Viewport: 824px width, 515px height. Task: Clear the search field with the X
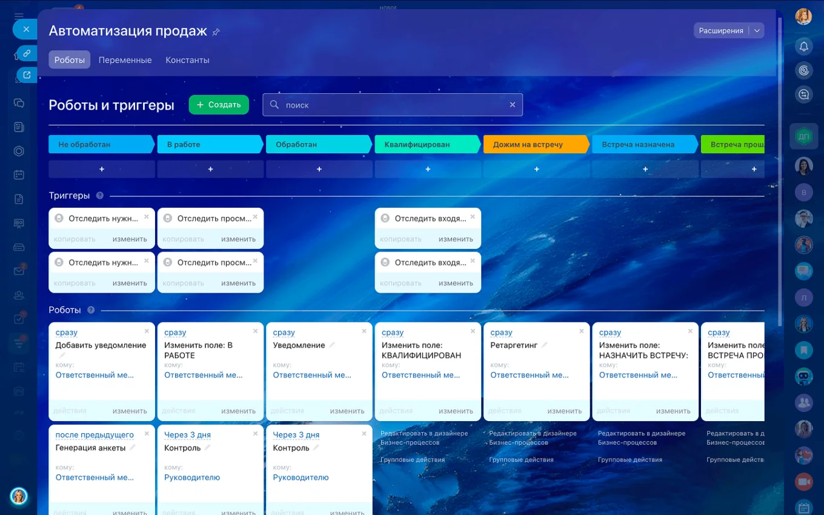(x=512, y=105)
